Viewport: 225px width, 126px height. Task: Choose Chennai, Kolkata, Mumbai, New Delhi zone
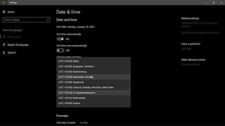tap(94, 87)
